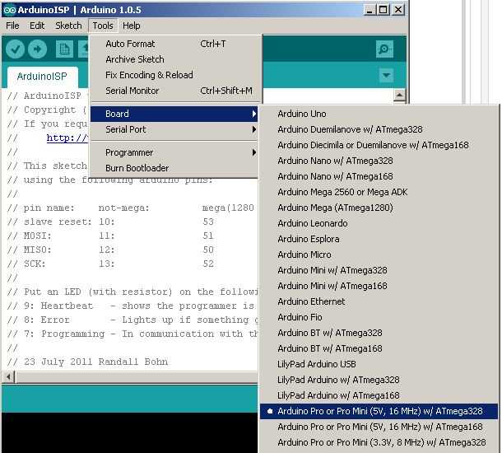502x453 pixels.
Task: Expand the Board submenu
Action: click(x=174, y=114)
